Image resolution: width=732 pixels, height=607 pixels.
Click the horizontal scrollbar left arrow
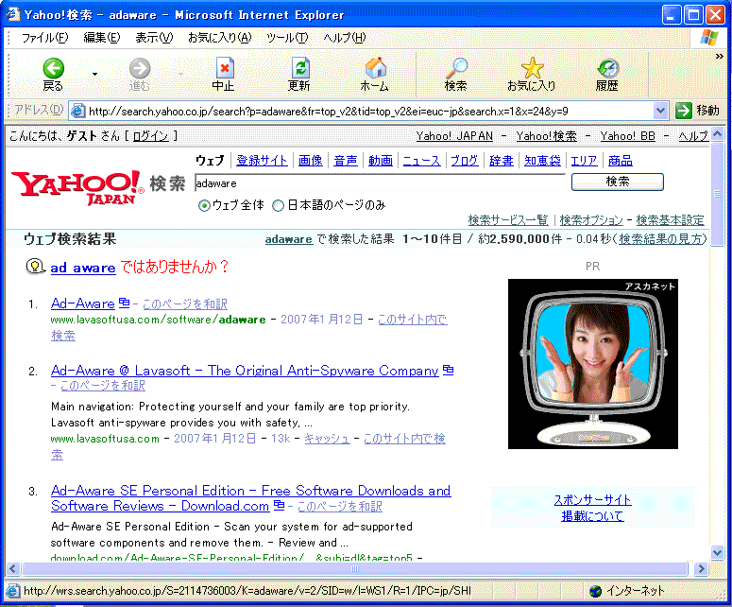pos(12,568)
